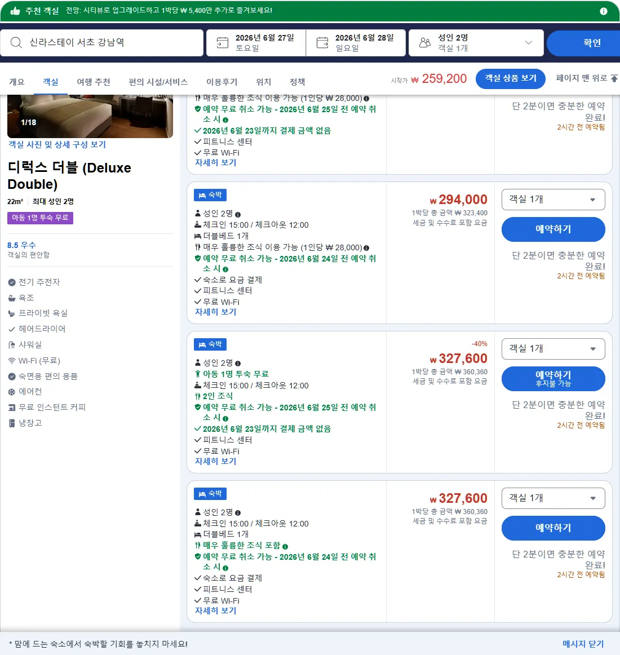This screenshot has width=620, height=655.
Task: Open 객실 1개 dropdown for ₩294,000 rate
Action: pyautogui.click(x=553, y=199)
